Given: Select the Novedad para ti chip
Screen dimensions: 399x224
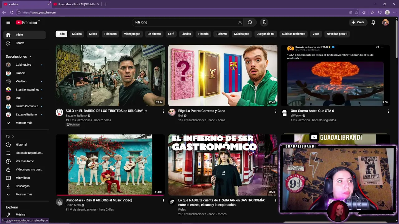Looking at the screenshot, I should click(337, 34).
